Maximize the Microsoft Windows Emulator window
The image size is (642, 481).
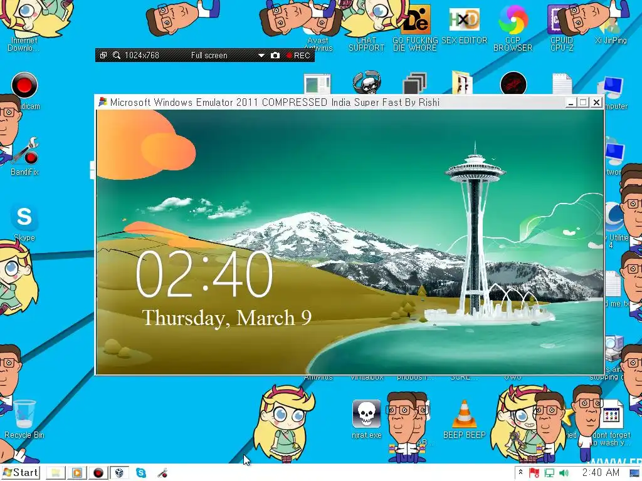pyautogui.click(x=584, y=102)
